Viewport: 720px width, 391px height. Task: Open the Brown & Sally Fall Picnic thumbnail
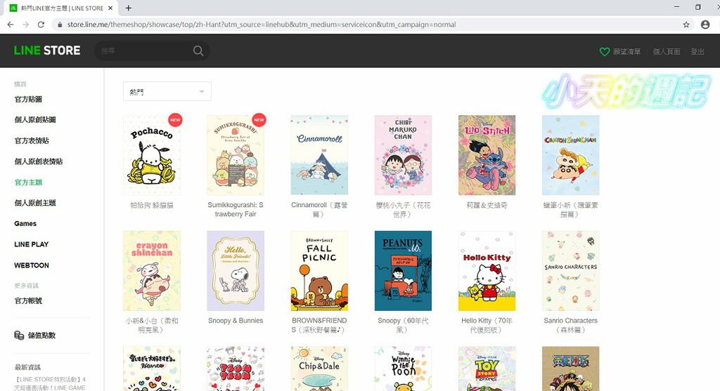point(319,271)
